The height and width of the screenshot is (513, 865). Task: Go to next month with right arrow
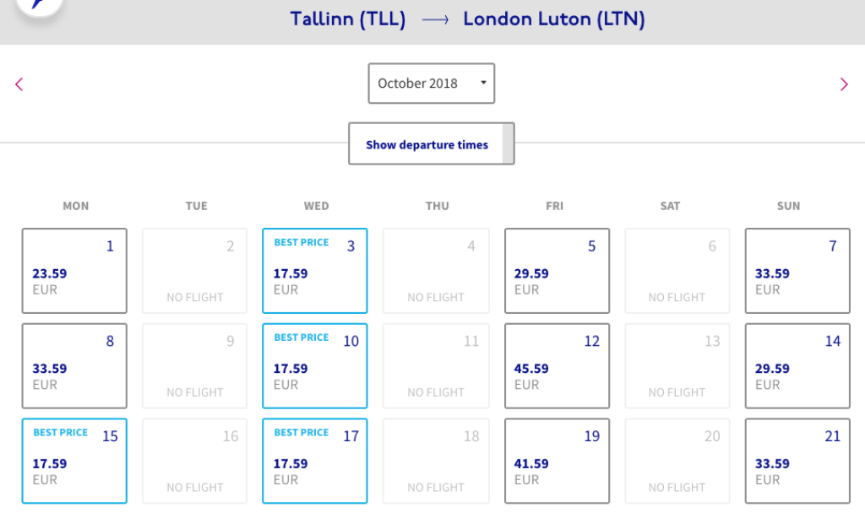pos(844,84)
